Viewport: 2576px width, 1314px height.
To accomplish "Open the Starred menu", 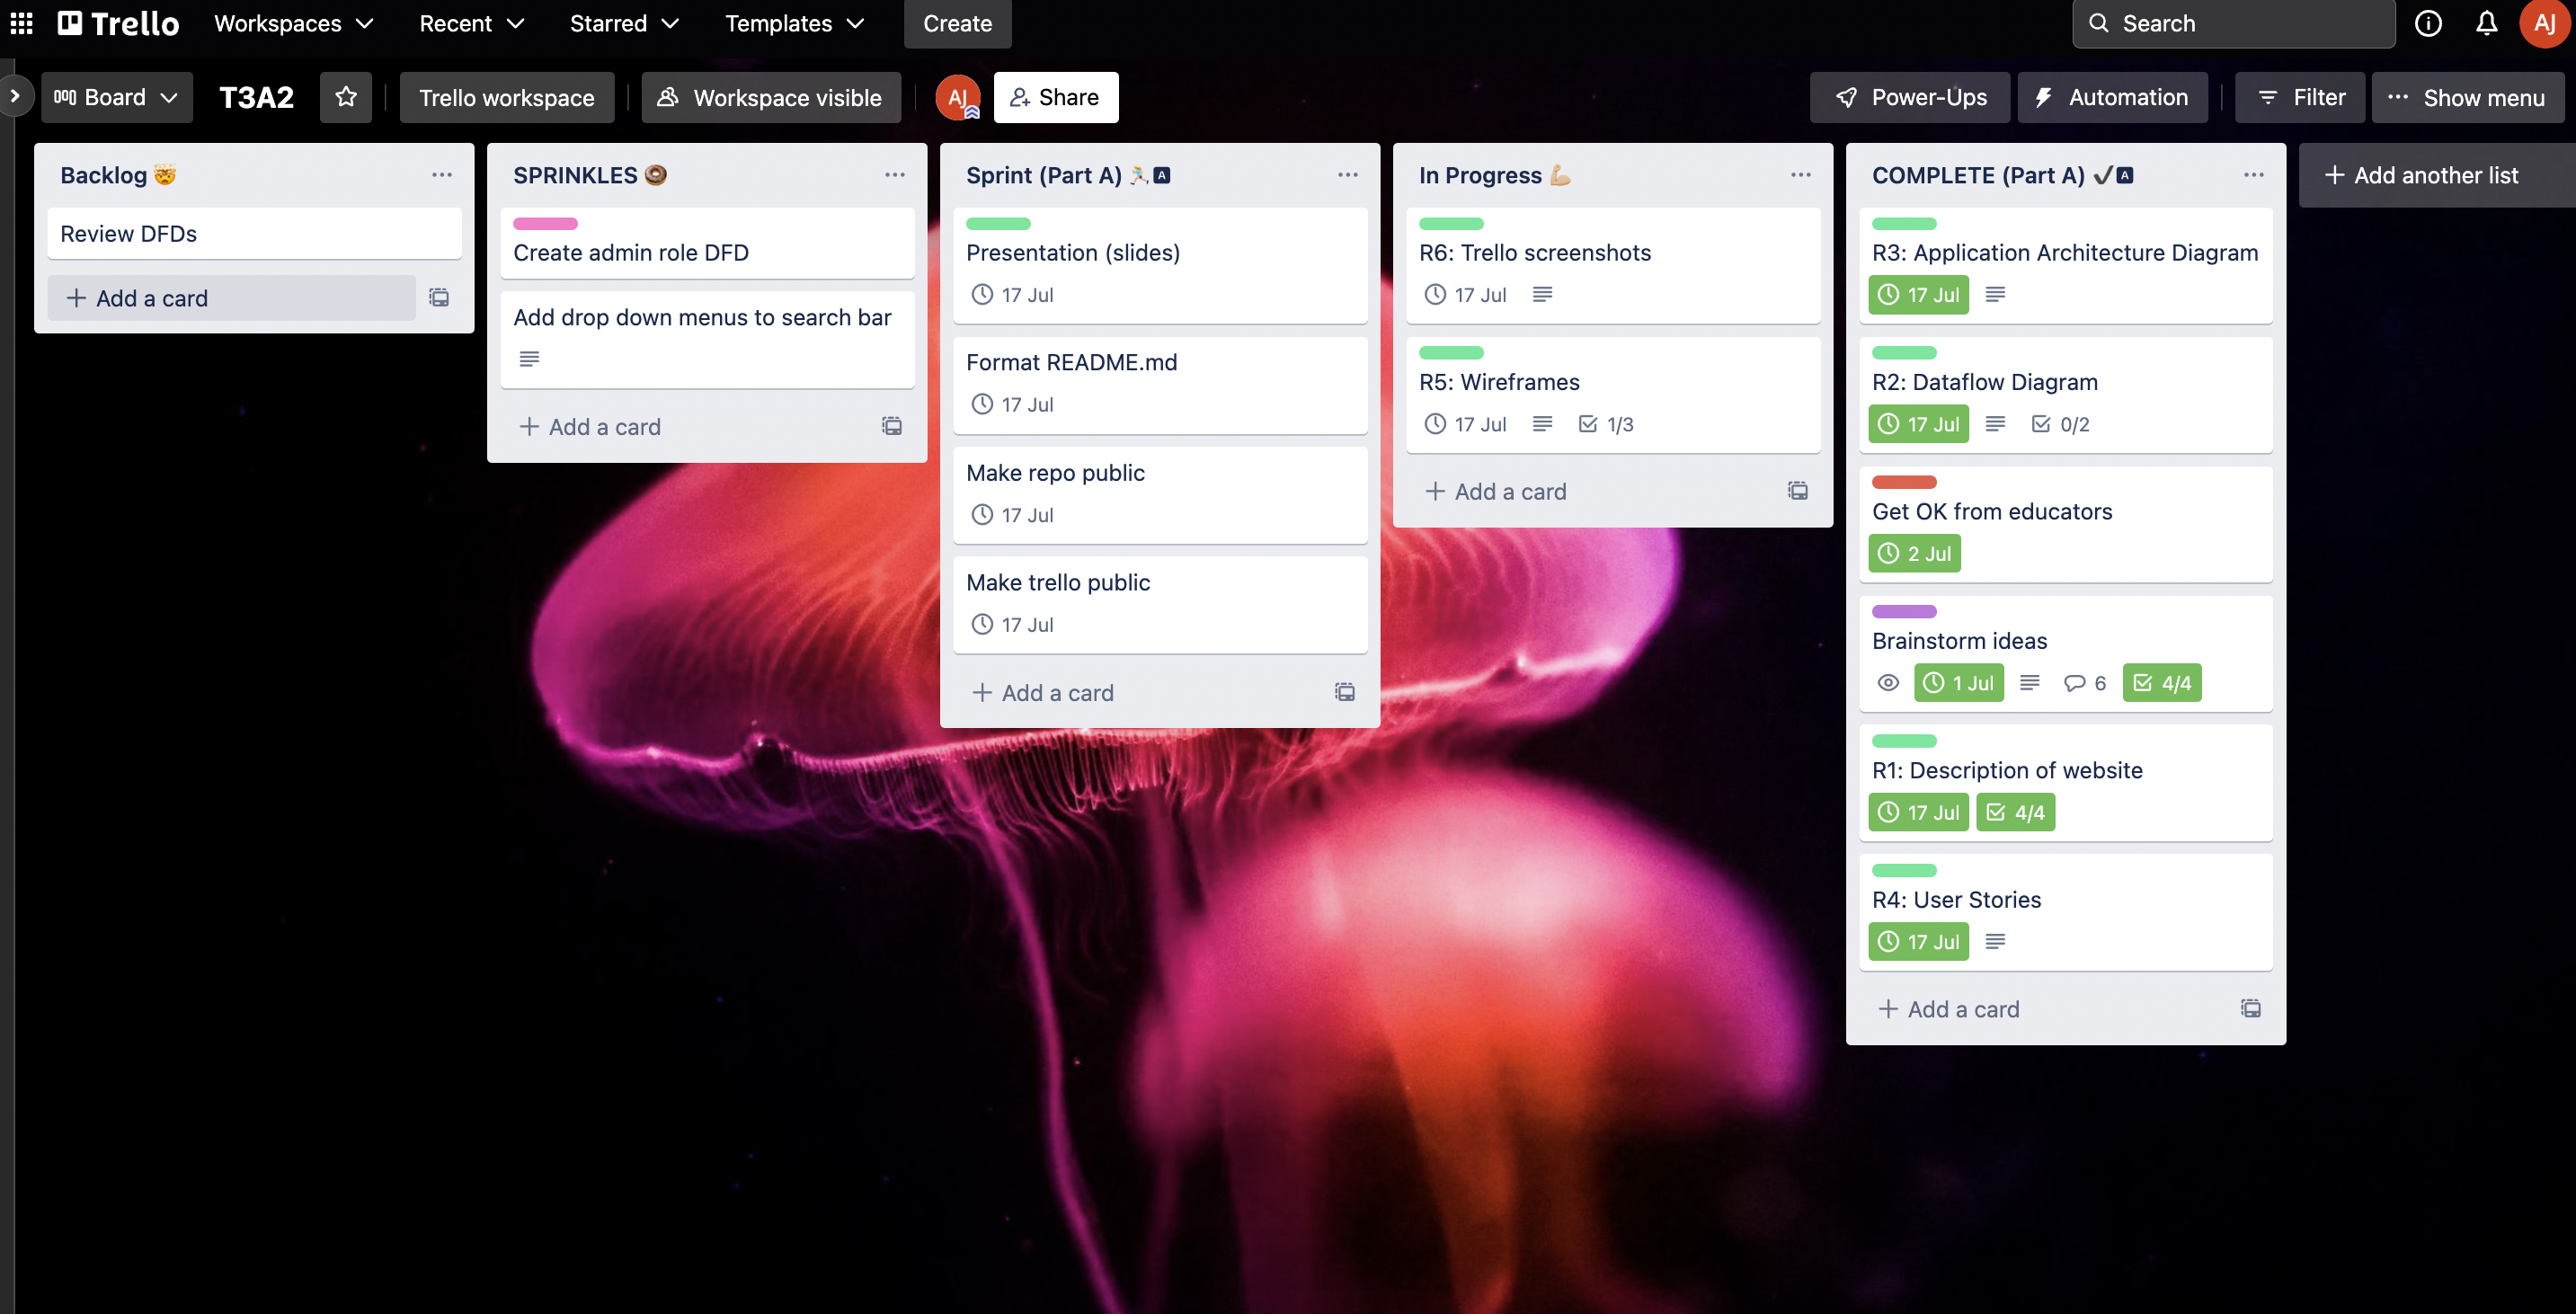I will point(624,23).
